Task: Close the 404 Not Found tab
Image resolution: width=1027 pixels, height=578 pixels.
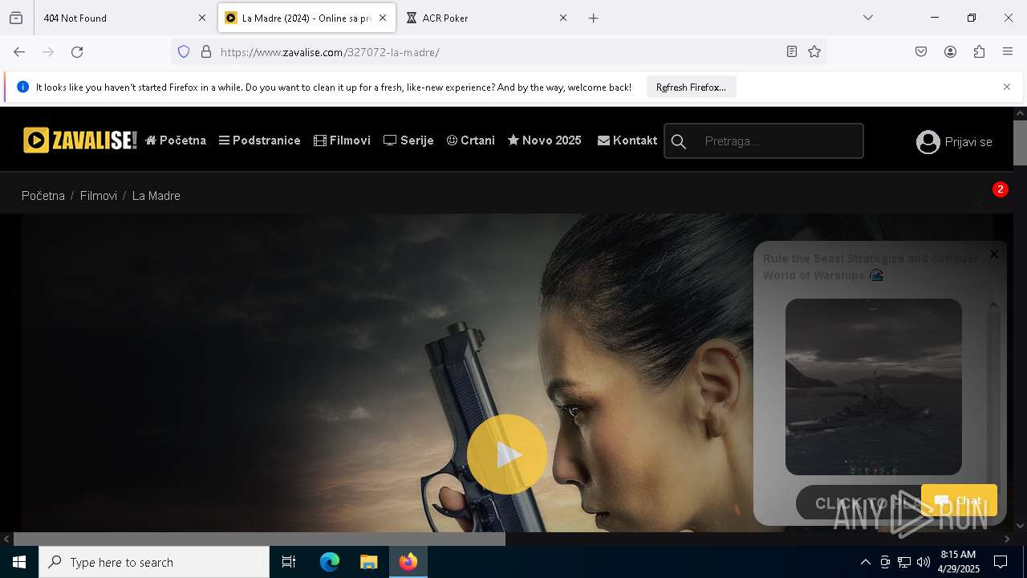Action: (202, 18)
